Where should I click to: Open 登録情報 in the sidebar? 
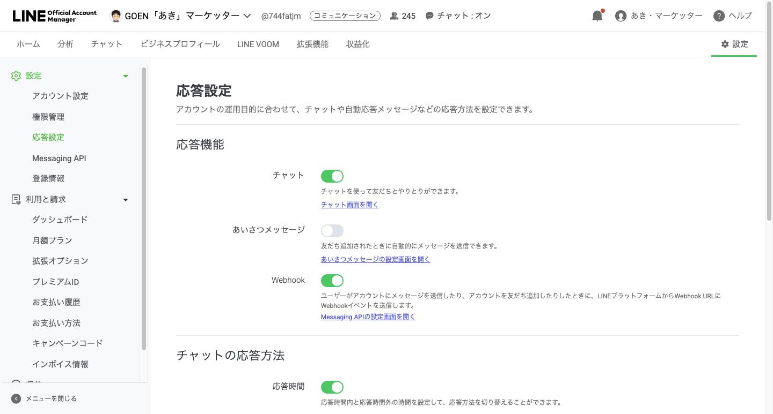[48, 178]
